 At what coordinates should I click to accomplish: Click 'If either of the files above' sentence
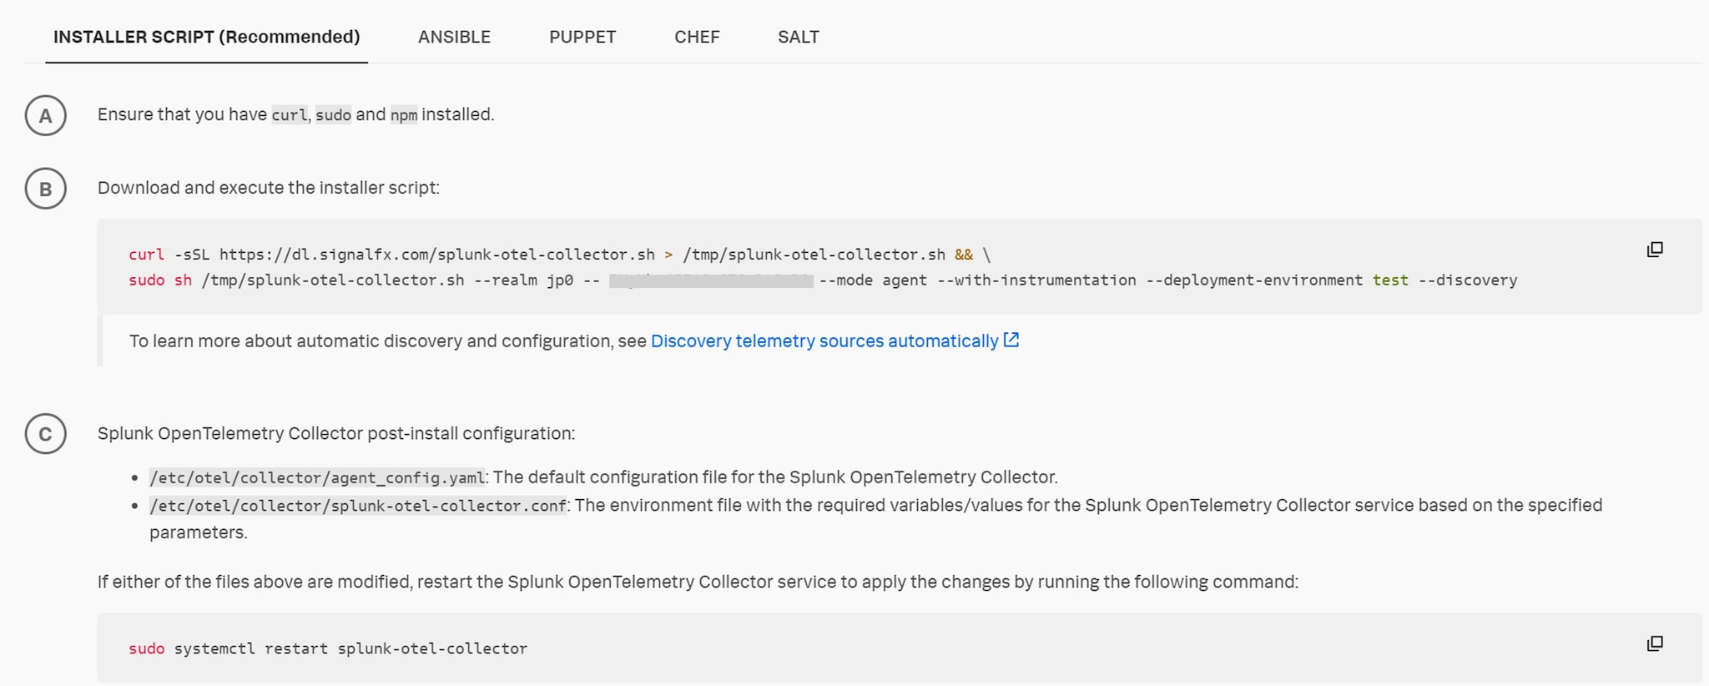coord(698,582)
